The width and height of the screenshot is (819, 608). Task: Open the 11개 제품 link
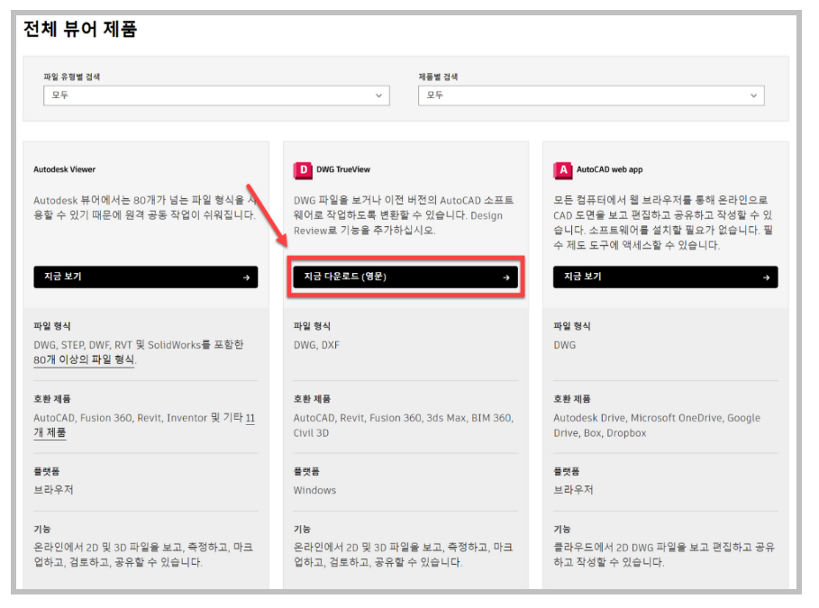[x=144, y=425]
